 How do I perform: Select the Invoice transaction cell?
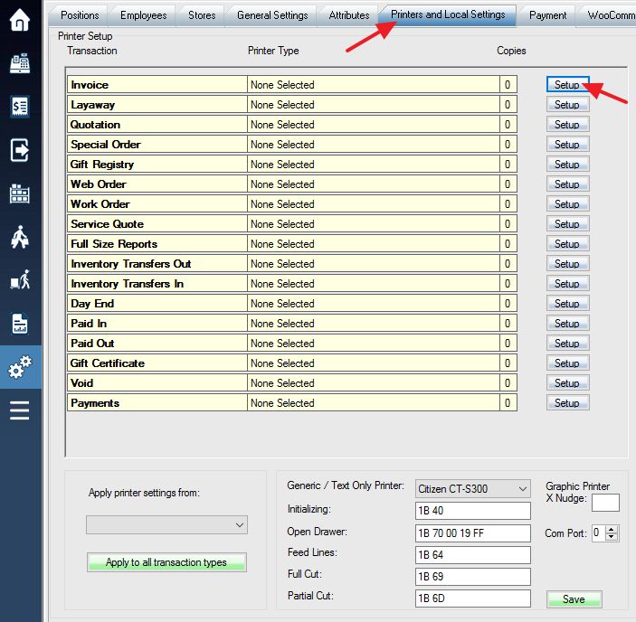pos(157,85)
